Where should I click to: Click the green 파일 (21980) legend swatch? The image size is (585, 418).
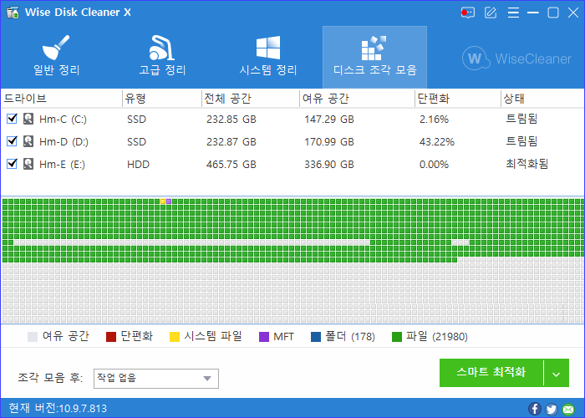(x=397, y=337)
